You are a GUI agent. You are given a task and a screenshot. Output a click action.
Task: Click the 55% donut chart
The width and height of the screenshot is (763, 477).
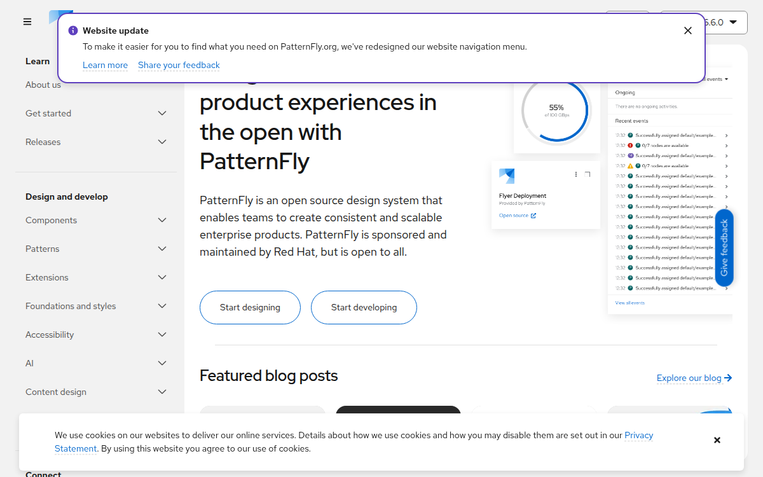click(x=556, y=111)
